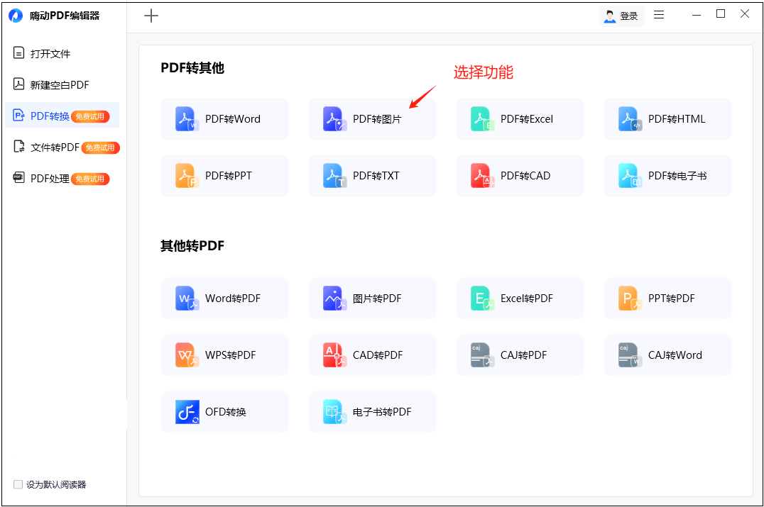The image size is (764, 507).
Task: Add a new tab with plus button
Action: (151, 16)
